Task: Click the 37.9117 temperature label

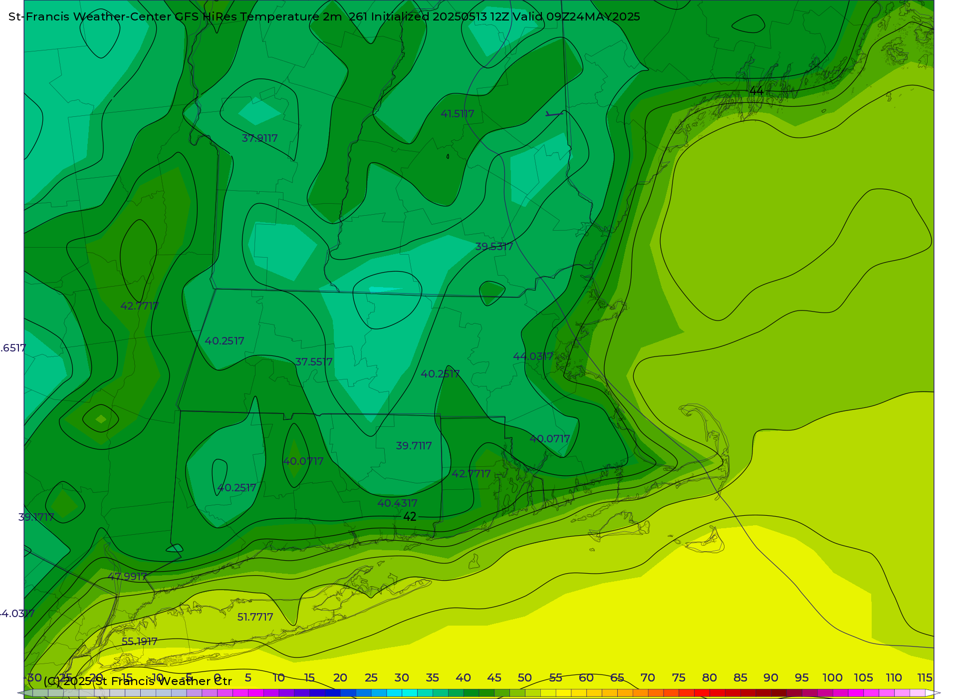Action: point(259,138)
